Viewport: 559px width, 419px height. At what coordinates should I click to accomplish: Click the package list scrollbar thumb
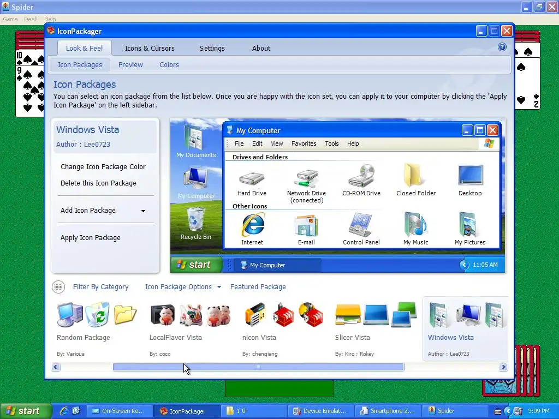258,367
